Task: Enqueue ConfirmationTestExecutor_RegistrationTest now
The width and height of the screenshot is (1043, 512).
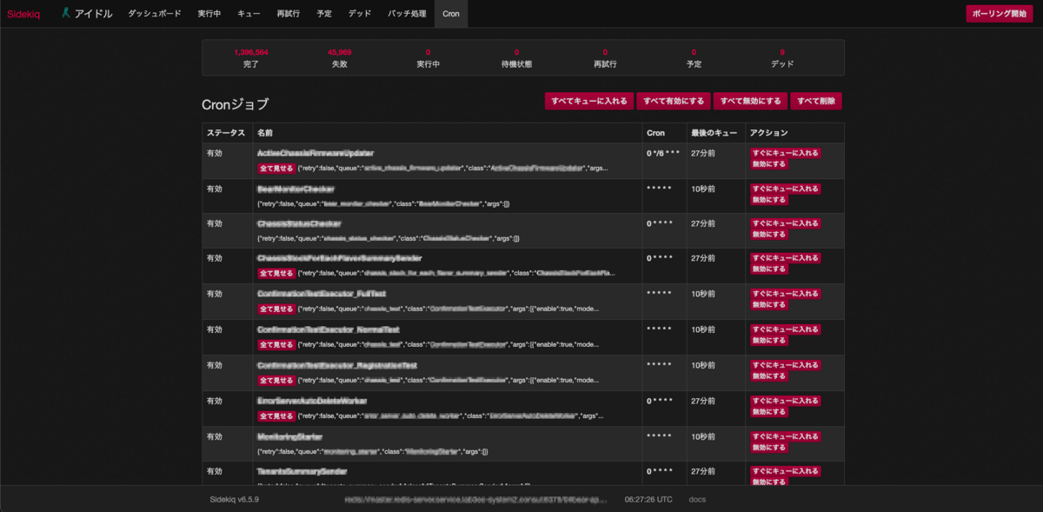Action: coord(786,364)
